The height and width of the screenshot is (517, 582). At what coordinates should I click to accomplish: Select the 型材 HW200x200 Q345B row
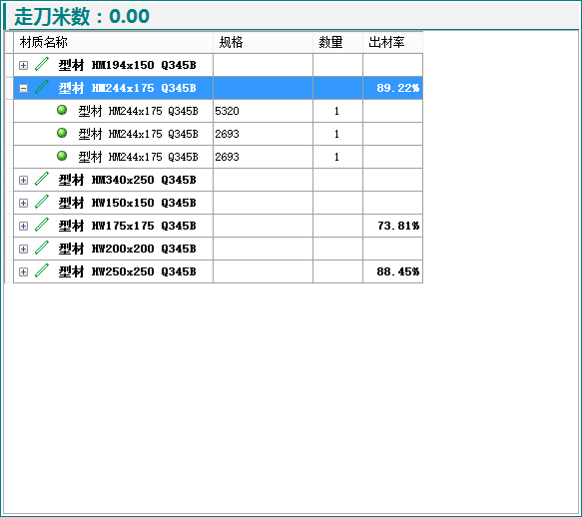click(219, 250)
